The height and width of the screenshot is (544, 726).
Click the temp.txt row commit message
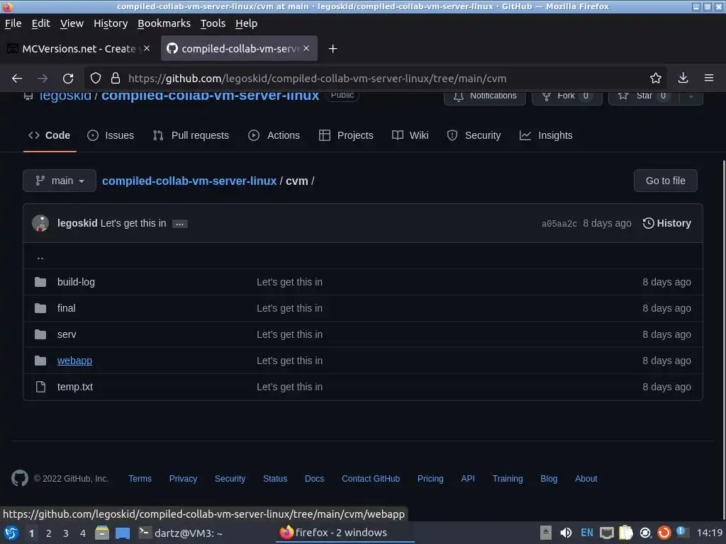pyautogui.click(x=289, y=387)
